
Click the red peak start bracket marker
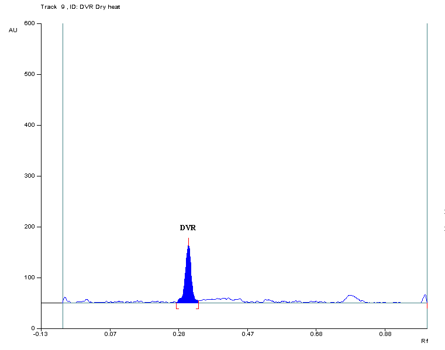[177, 306]
